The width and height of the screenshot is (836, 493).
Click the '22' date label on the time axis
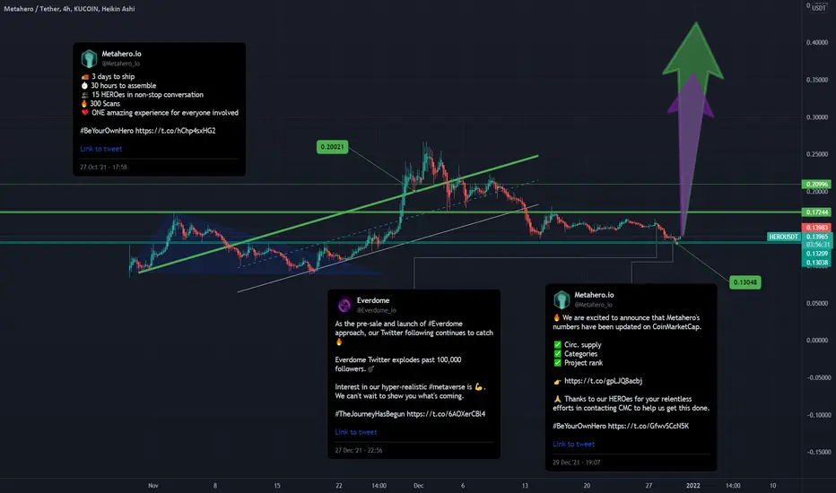(338, 486)
